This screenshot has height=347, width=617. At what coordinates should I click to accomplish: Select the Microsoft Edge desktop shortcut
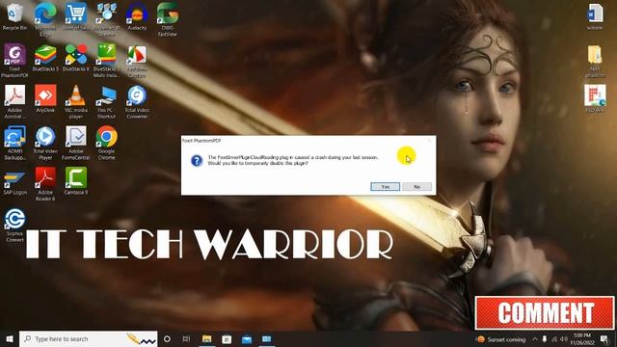pos(45,19)
